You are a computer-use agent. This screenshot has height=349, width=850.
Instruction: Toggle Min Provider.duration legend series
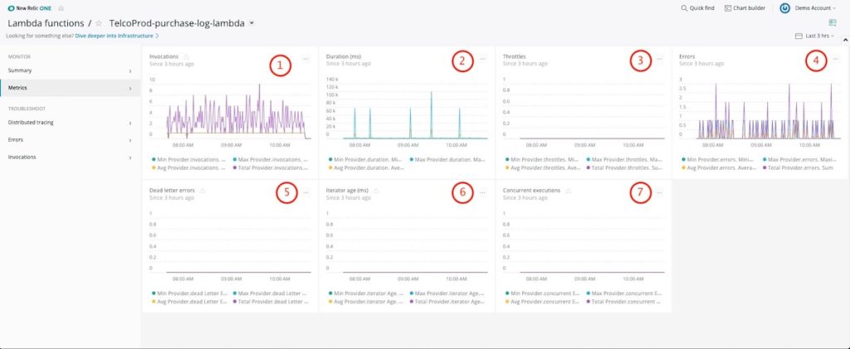(364, 160)
